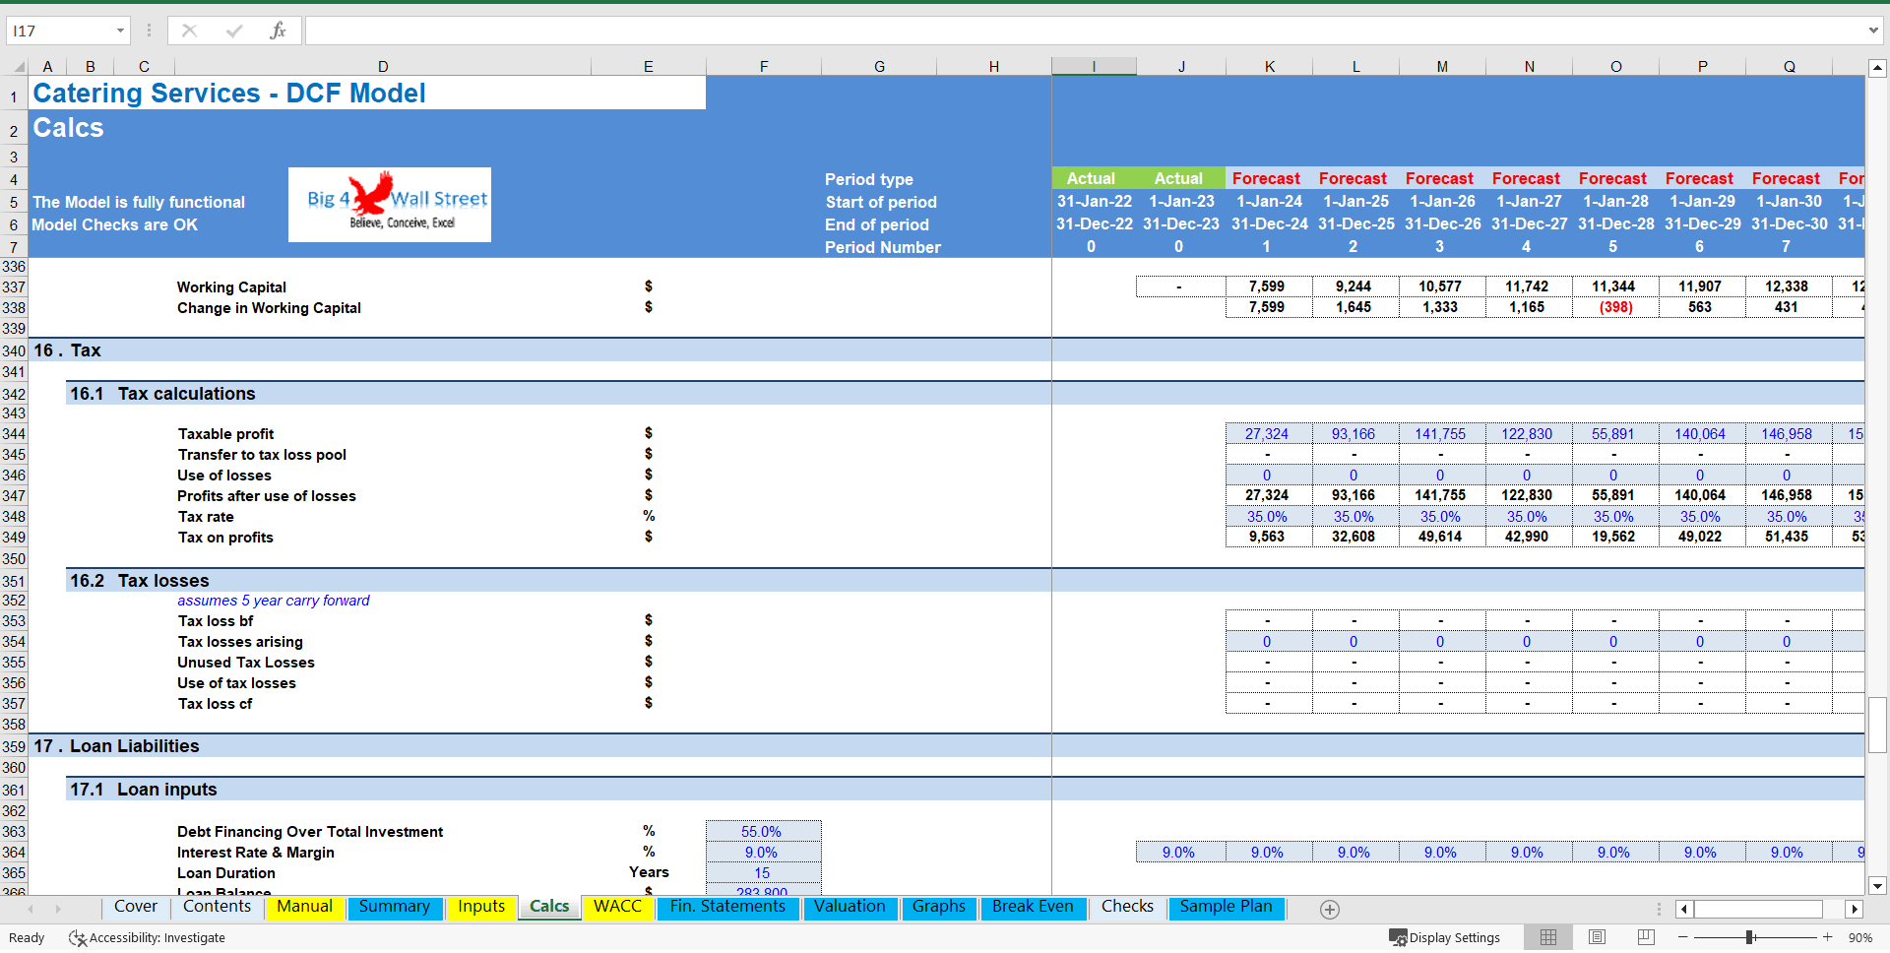The width and height of the screenshot is (1890, 953).
Task: Open the Name Box dropdown arrow
Action: point(121,30)
